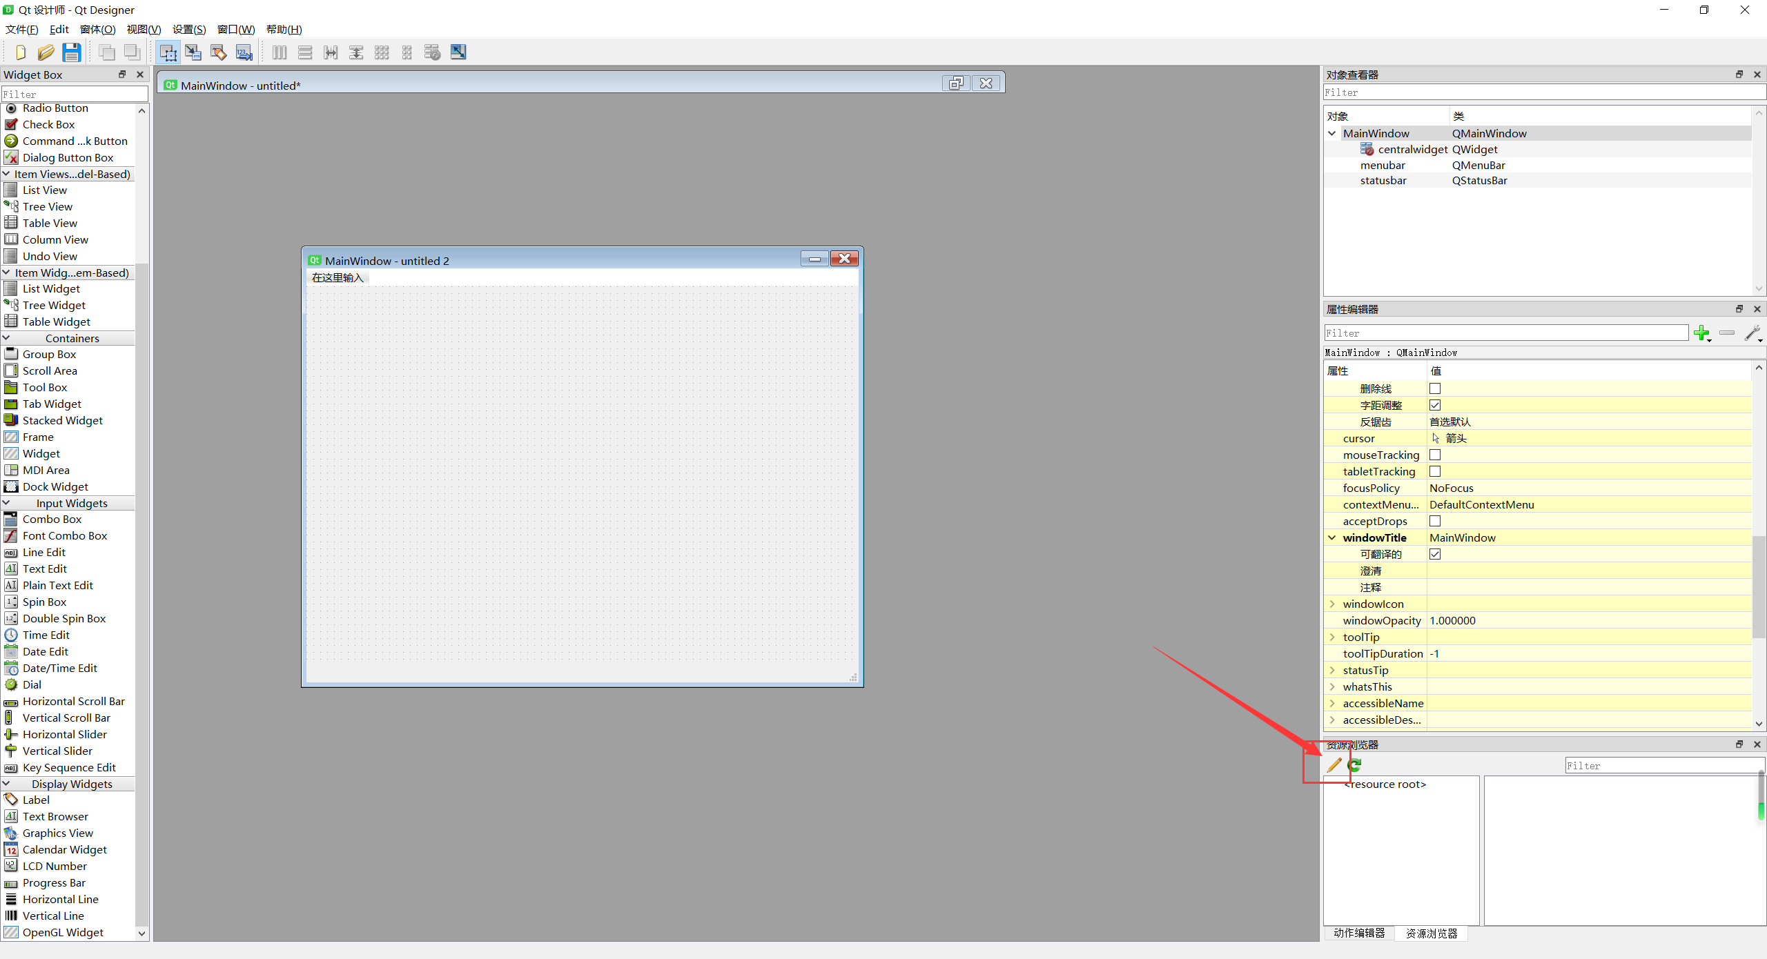Enable the mouseTracking checkbox
The width and height of the screenshot is (1767, 959).
[1435, 455]
